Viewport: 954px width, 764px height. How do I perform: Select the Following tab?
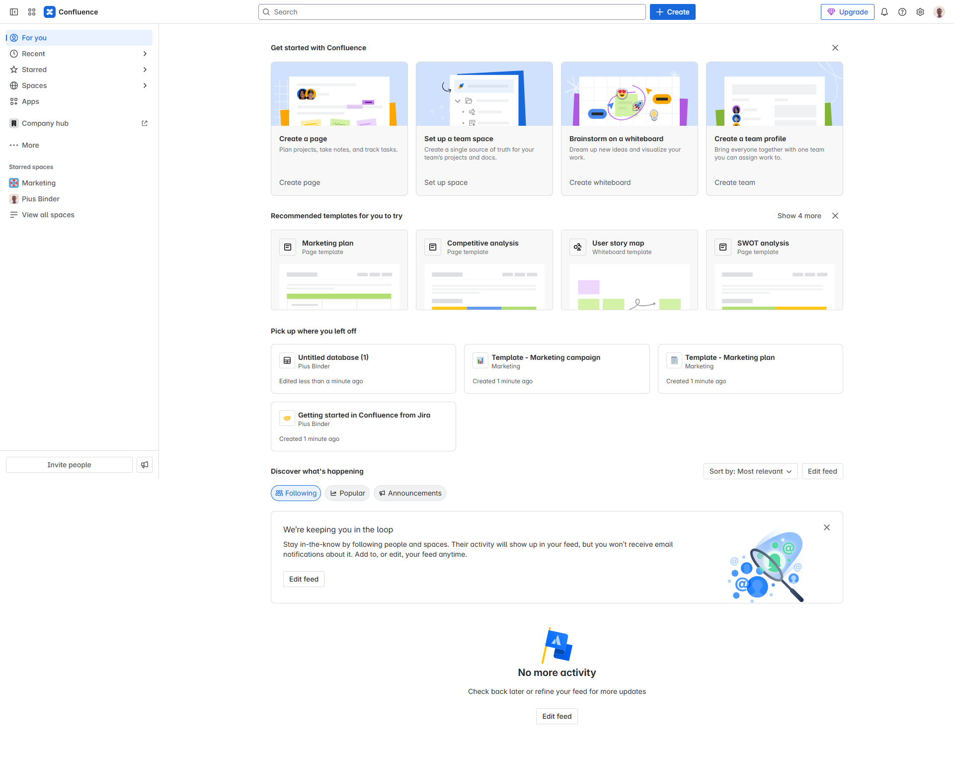(x=296, y=493)
